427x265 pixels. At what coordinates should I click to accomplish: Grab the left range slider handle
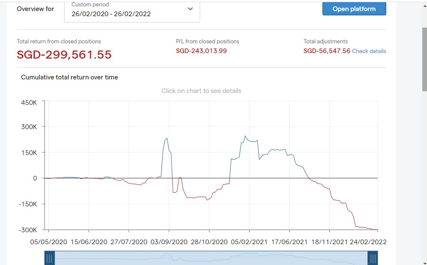(x=49, y=258)
